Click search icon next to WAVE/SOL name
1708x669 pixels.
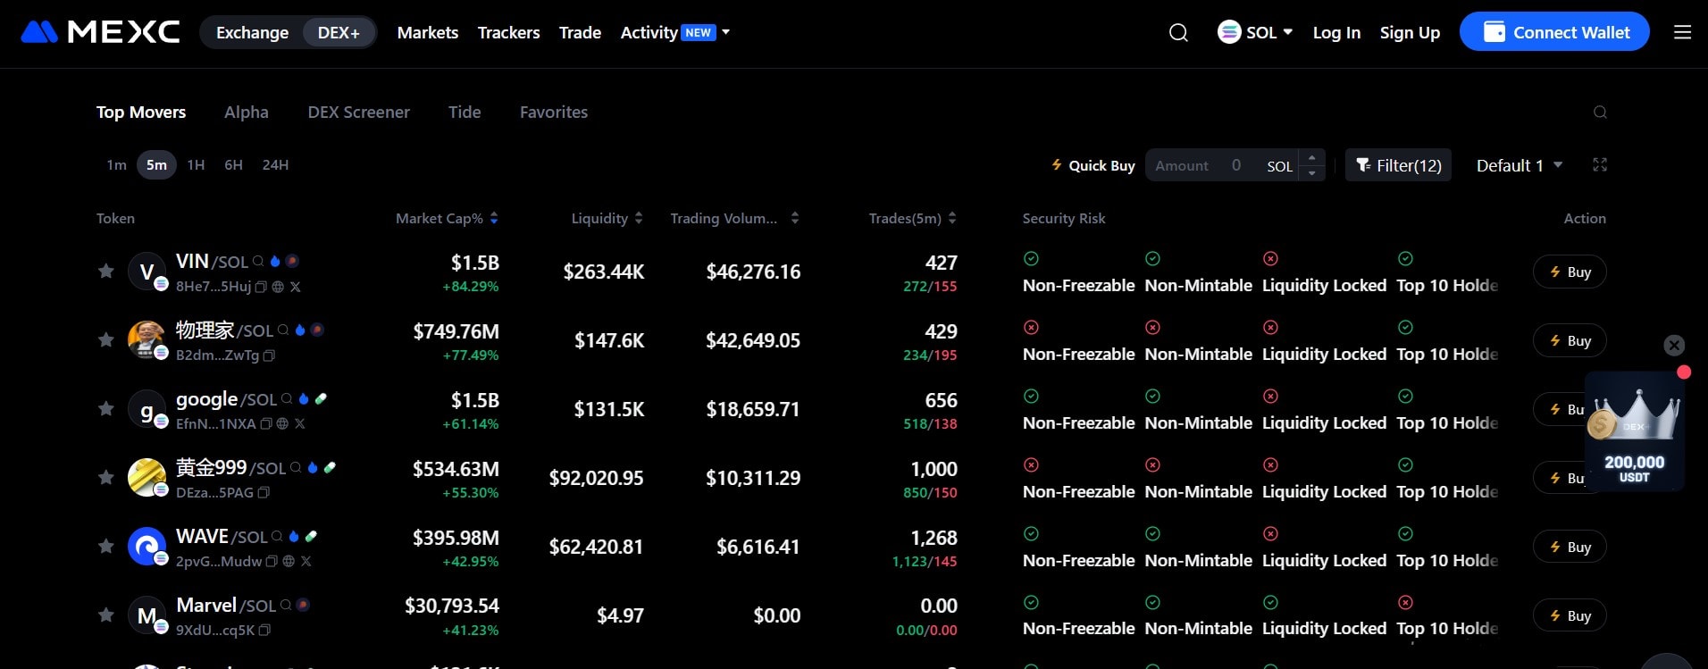coord(277,537)
